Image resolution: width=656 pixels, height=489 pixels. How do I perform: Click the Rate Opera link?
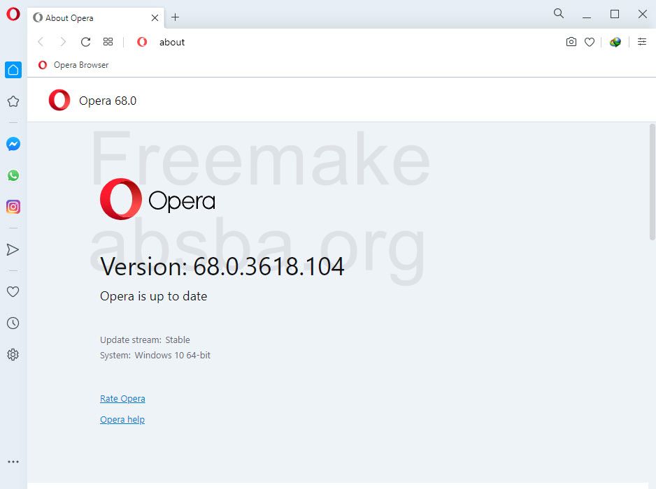point(122,399)
